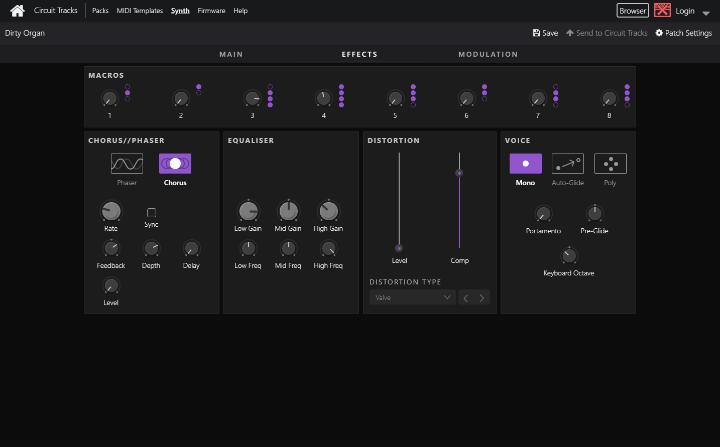Open Patch Settings via the gear icon
Screen dimensions: 720x447
pyautogui.click(x=660, y=33)
